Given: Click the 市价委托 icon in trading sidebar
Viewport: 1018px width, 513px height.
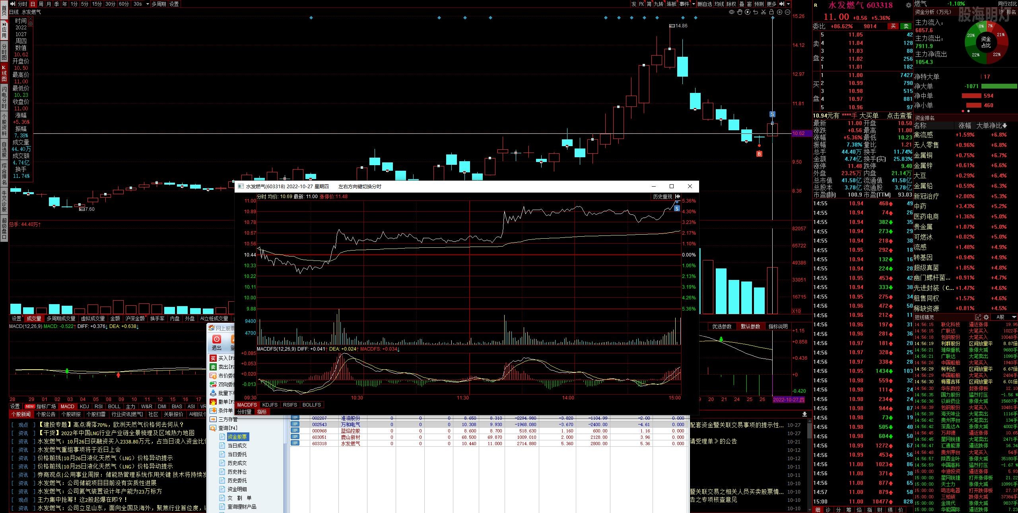Looking at the screenshot, I should 213,376.
